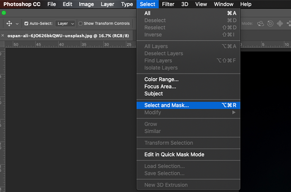Toggle the Auto-Select checkbox
The height and width of the screenshot is (192, 291).
click(x=26, y=23)
